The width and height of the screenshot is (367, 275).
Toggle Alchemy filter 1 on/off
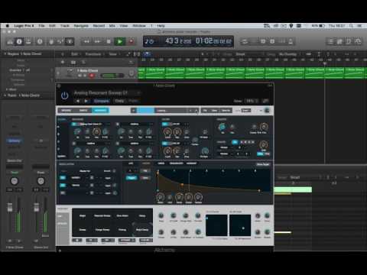(165, 125)
